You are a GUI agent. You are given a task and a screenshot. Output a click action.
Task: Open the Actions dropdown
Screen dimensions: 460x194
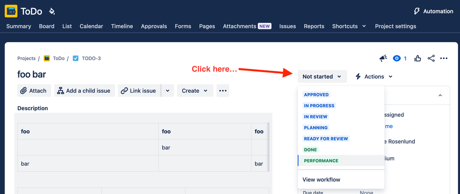coord(374,77)
